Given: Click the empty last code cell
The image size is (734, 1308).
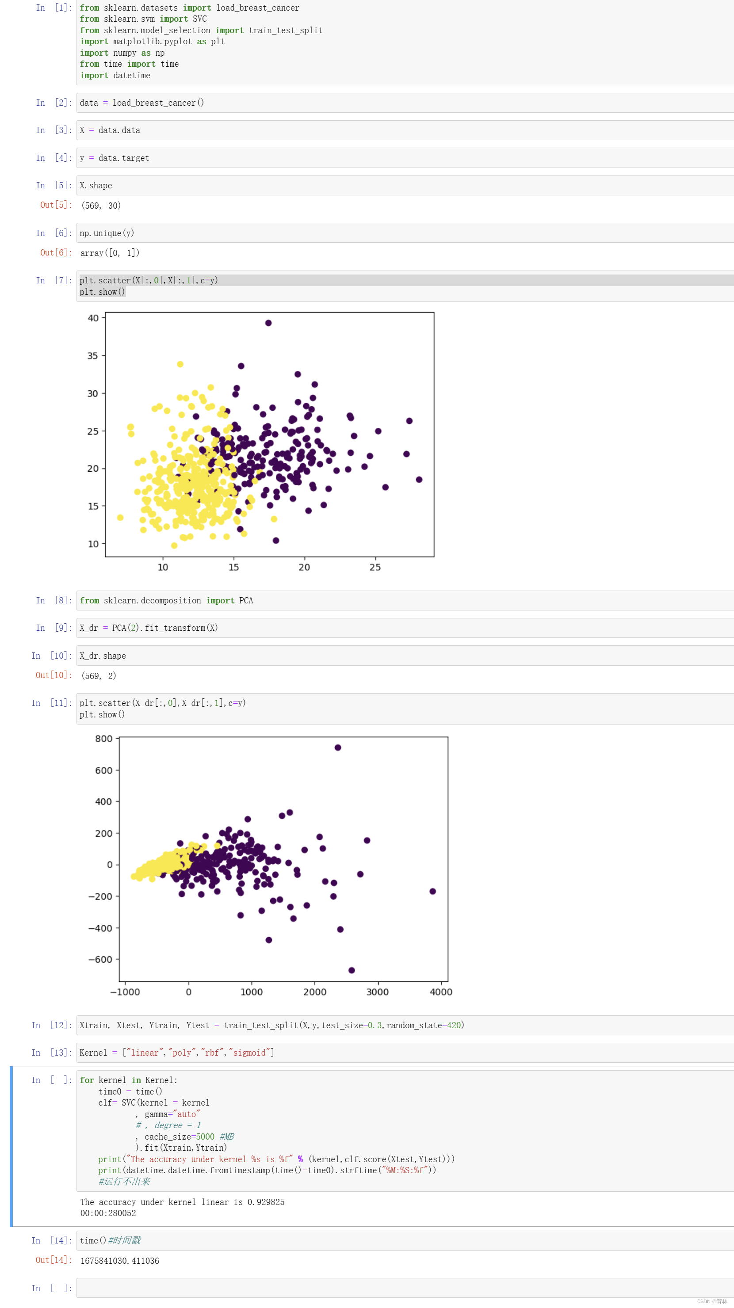Looking at the screenshot, I should point(405,1288).
